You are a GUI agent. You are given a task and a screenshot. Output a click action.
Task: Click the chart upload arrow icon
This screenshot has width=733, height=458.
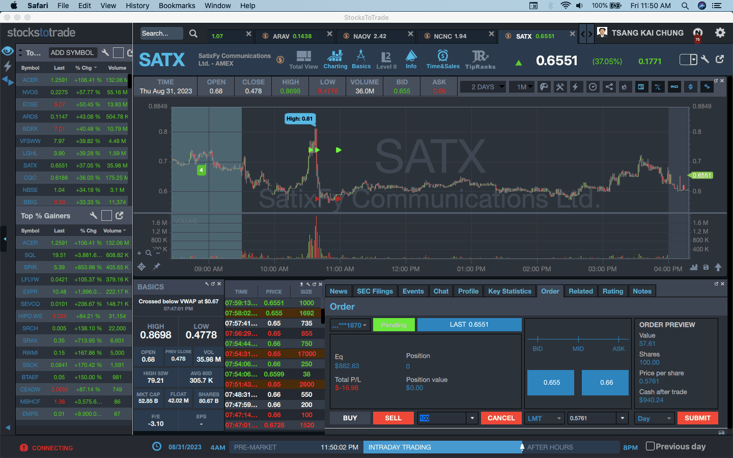tap(718, 267)
